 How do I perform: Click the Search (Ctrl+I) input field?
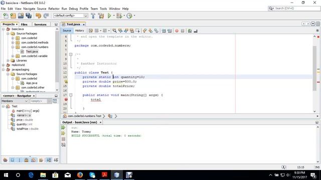pyautogui.click(x=297, y=8)
